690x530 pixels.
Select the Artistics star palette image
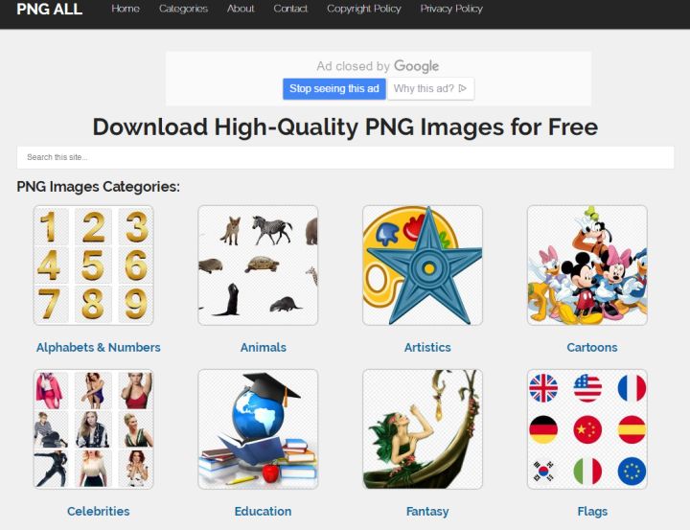pyautogui.click(x=423, y=265)
